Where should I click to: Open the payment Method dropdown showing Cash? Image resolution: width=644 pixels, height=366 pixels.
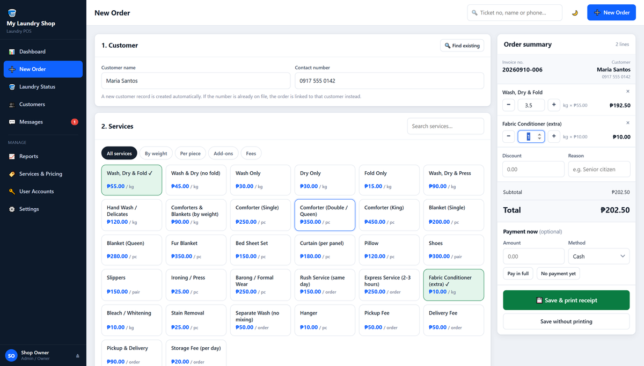tap(599, 257)
